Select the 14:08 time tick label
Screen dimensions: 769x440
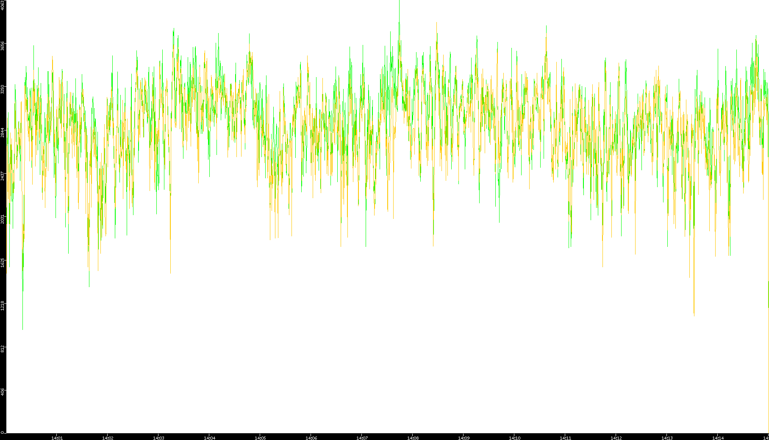[x=413, y=438]
